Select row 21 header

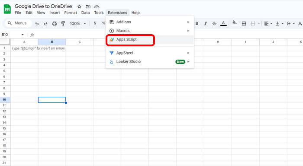tap(4, 163)
